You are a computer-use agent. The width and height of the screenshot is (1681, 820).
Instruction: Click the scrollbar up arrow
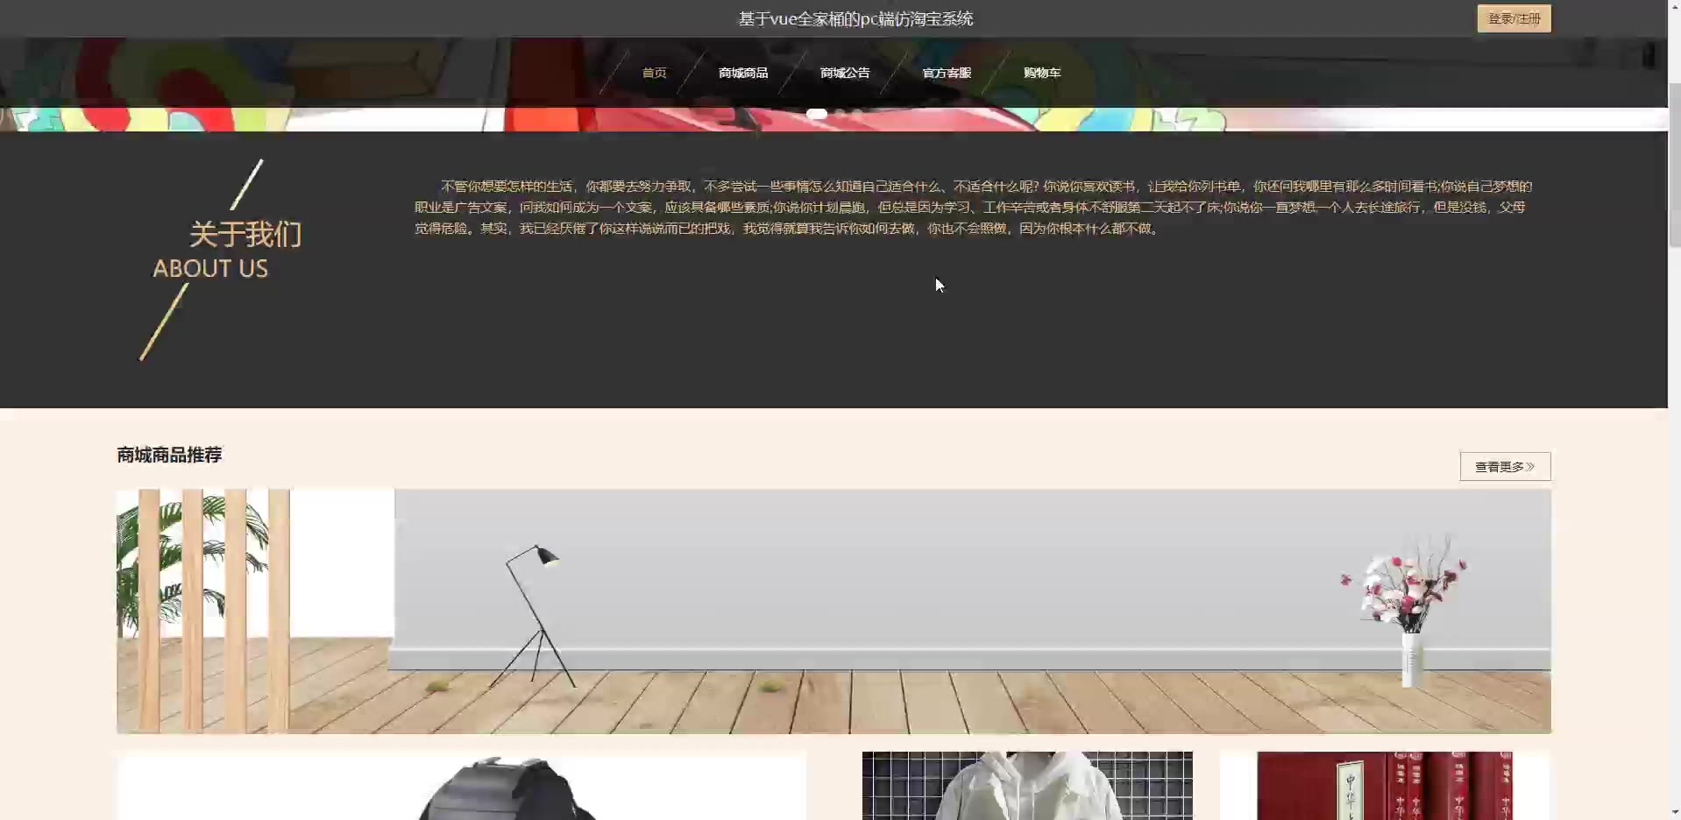click(1674, 7)
